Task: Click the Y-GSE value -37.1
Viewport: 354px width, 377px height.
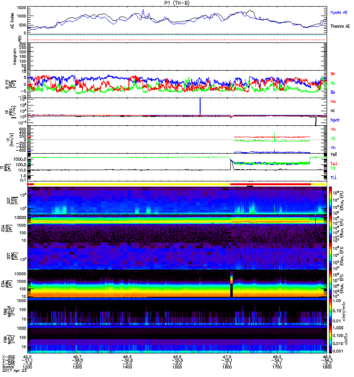Action: pyautogui.click(x=27, y=360)
